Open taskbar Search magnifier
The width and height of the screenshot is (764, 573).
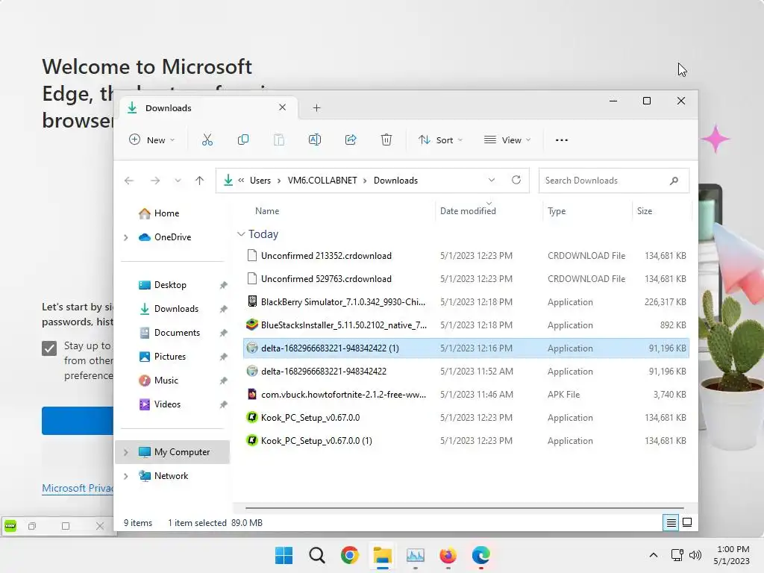[316, 555]
